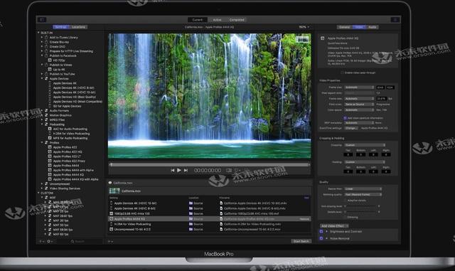Screen dimensions: 455x271
Task: Switch to the Completed tab
Action: (x=237, y=20)
